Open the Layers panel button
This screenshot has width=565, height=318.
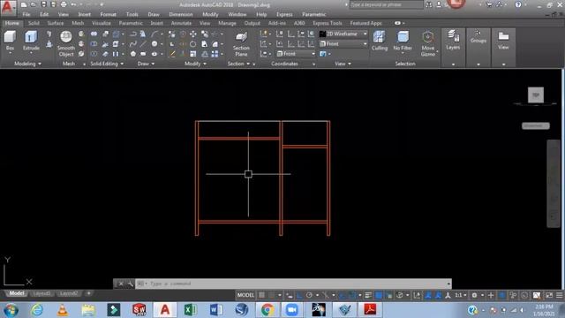(453, 40)
